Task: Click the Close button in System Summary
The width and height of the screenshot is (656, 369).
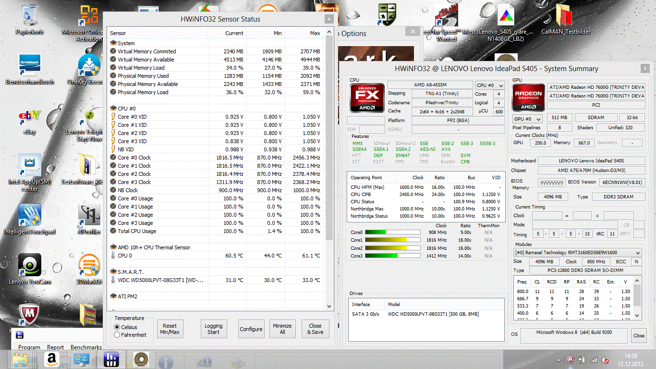Action: point(639,335)
